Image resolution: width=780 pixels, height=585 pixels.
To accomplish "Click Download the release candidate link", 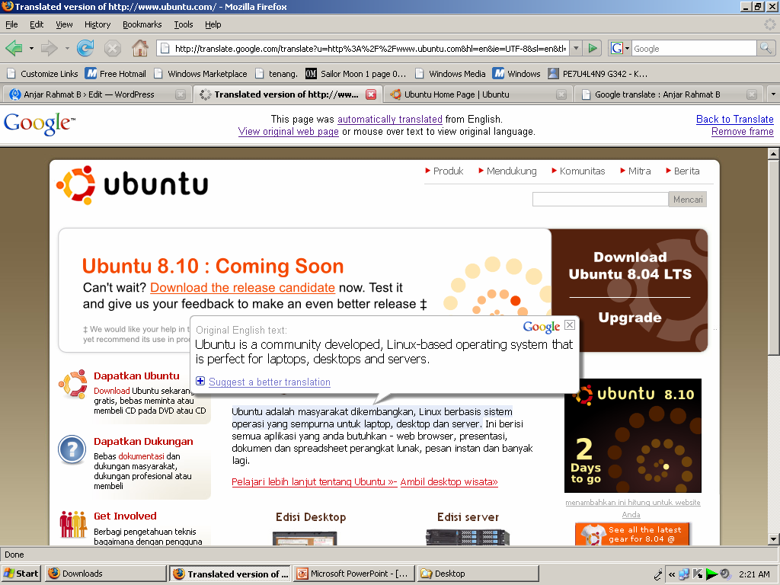I will pos(242,287).
